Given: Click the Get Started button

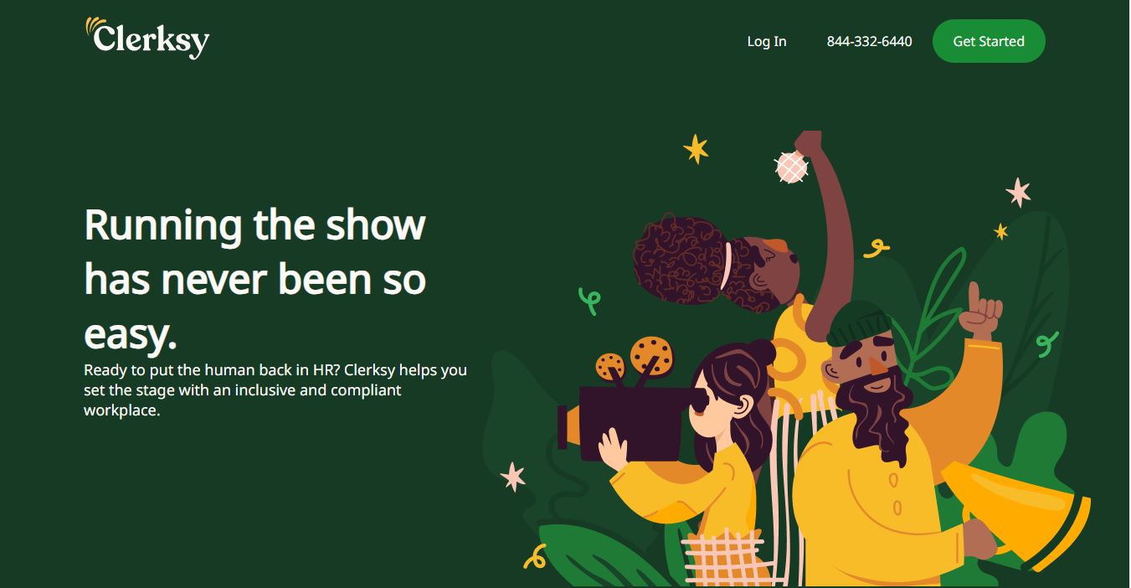Looking at the screenshot, I should pos(989,41).
